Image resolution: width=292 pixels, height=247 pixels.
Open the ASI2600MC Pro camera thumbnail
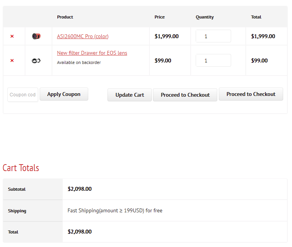point(36,36)
